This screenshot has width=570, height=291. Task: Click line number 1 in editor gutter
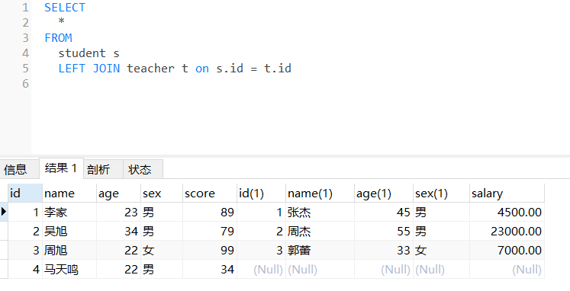click(25, 8)
